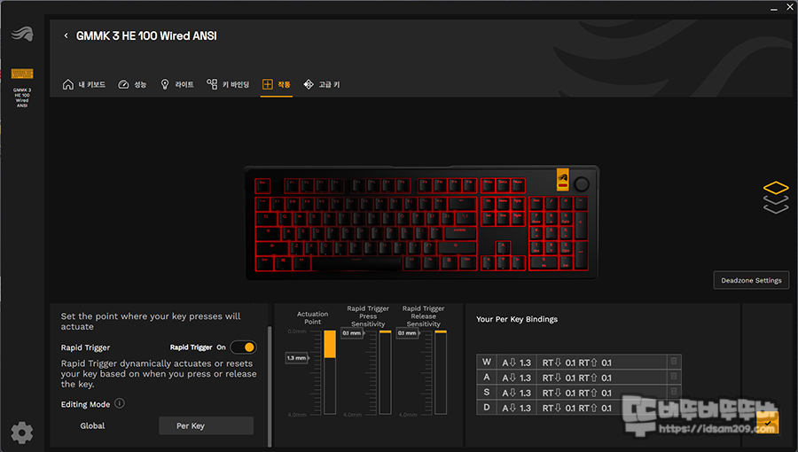Image resolution: width=798 pixels, height=452 pixels.
Task: Open the settings gear in the sidebar
Action: coord(22,433)
